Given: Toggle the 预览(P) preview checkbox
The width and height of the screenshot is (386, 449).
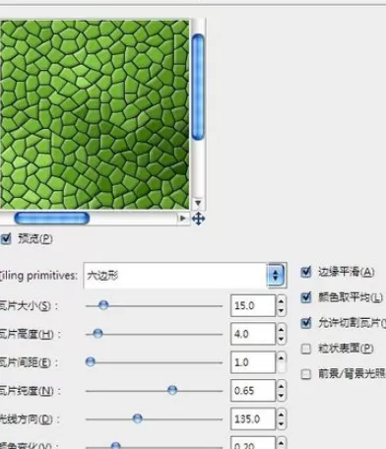Looking at the screenshot, I should point(6,238).
